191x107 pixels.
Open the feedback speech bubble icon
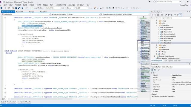(x=155, y=2)
